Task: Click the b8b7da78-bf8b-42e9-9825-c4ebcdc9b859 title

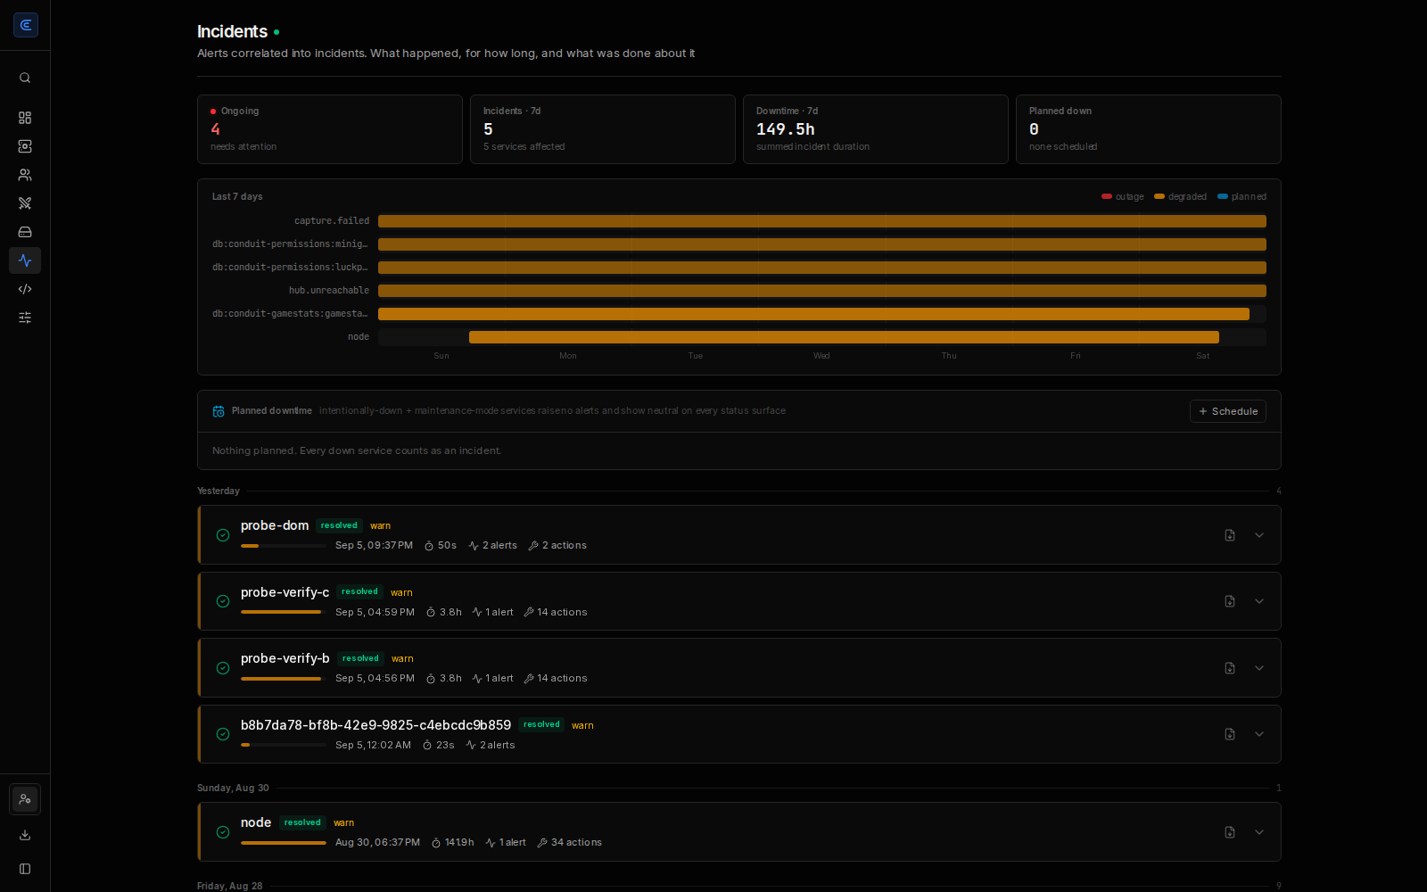Action: 376,725
